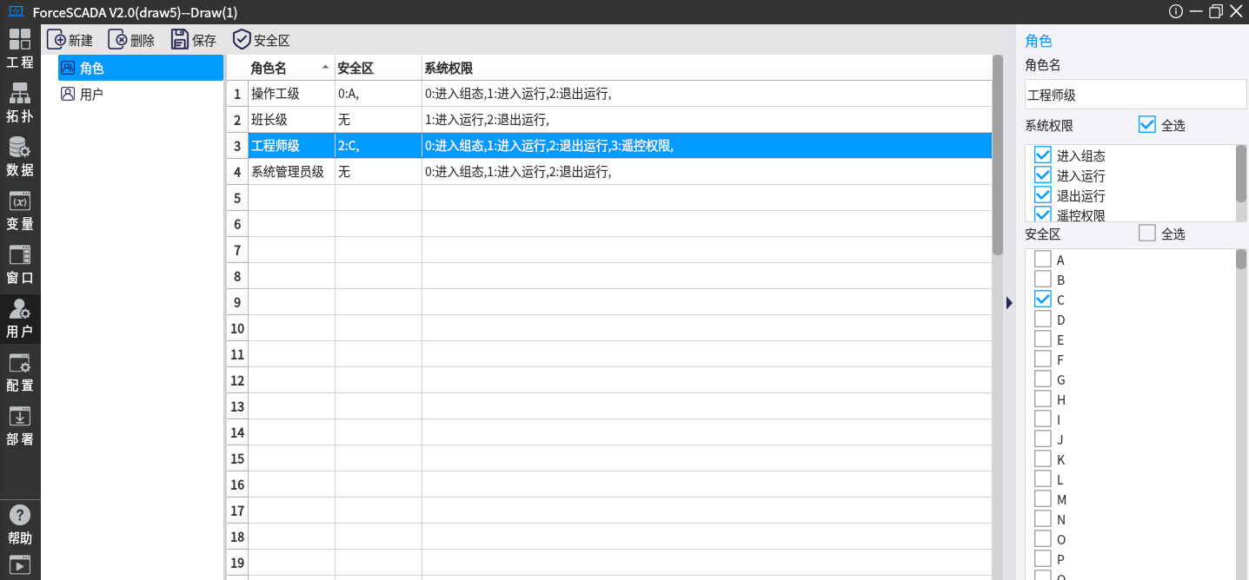Uncheck security zone C checkbox

point(1043,300)
